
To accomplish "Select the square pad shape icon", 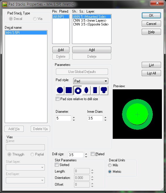I will [69, 90].
